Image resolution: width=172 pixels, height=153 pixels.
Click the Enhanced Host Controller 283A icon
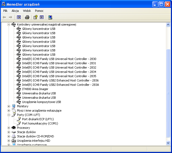pos(19,85)
